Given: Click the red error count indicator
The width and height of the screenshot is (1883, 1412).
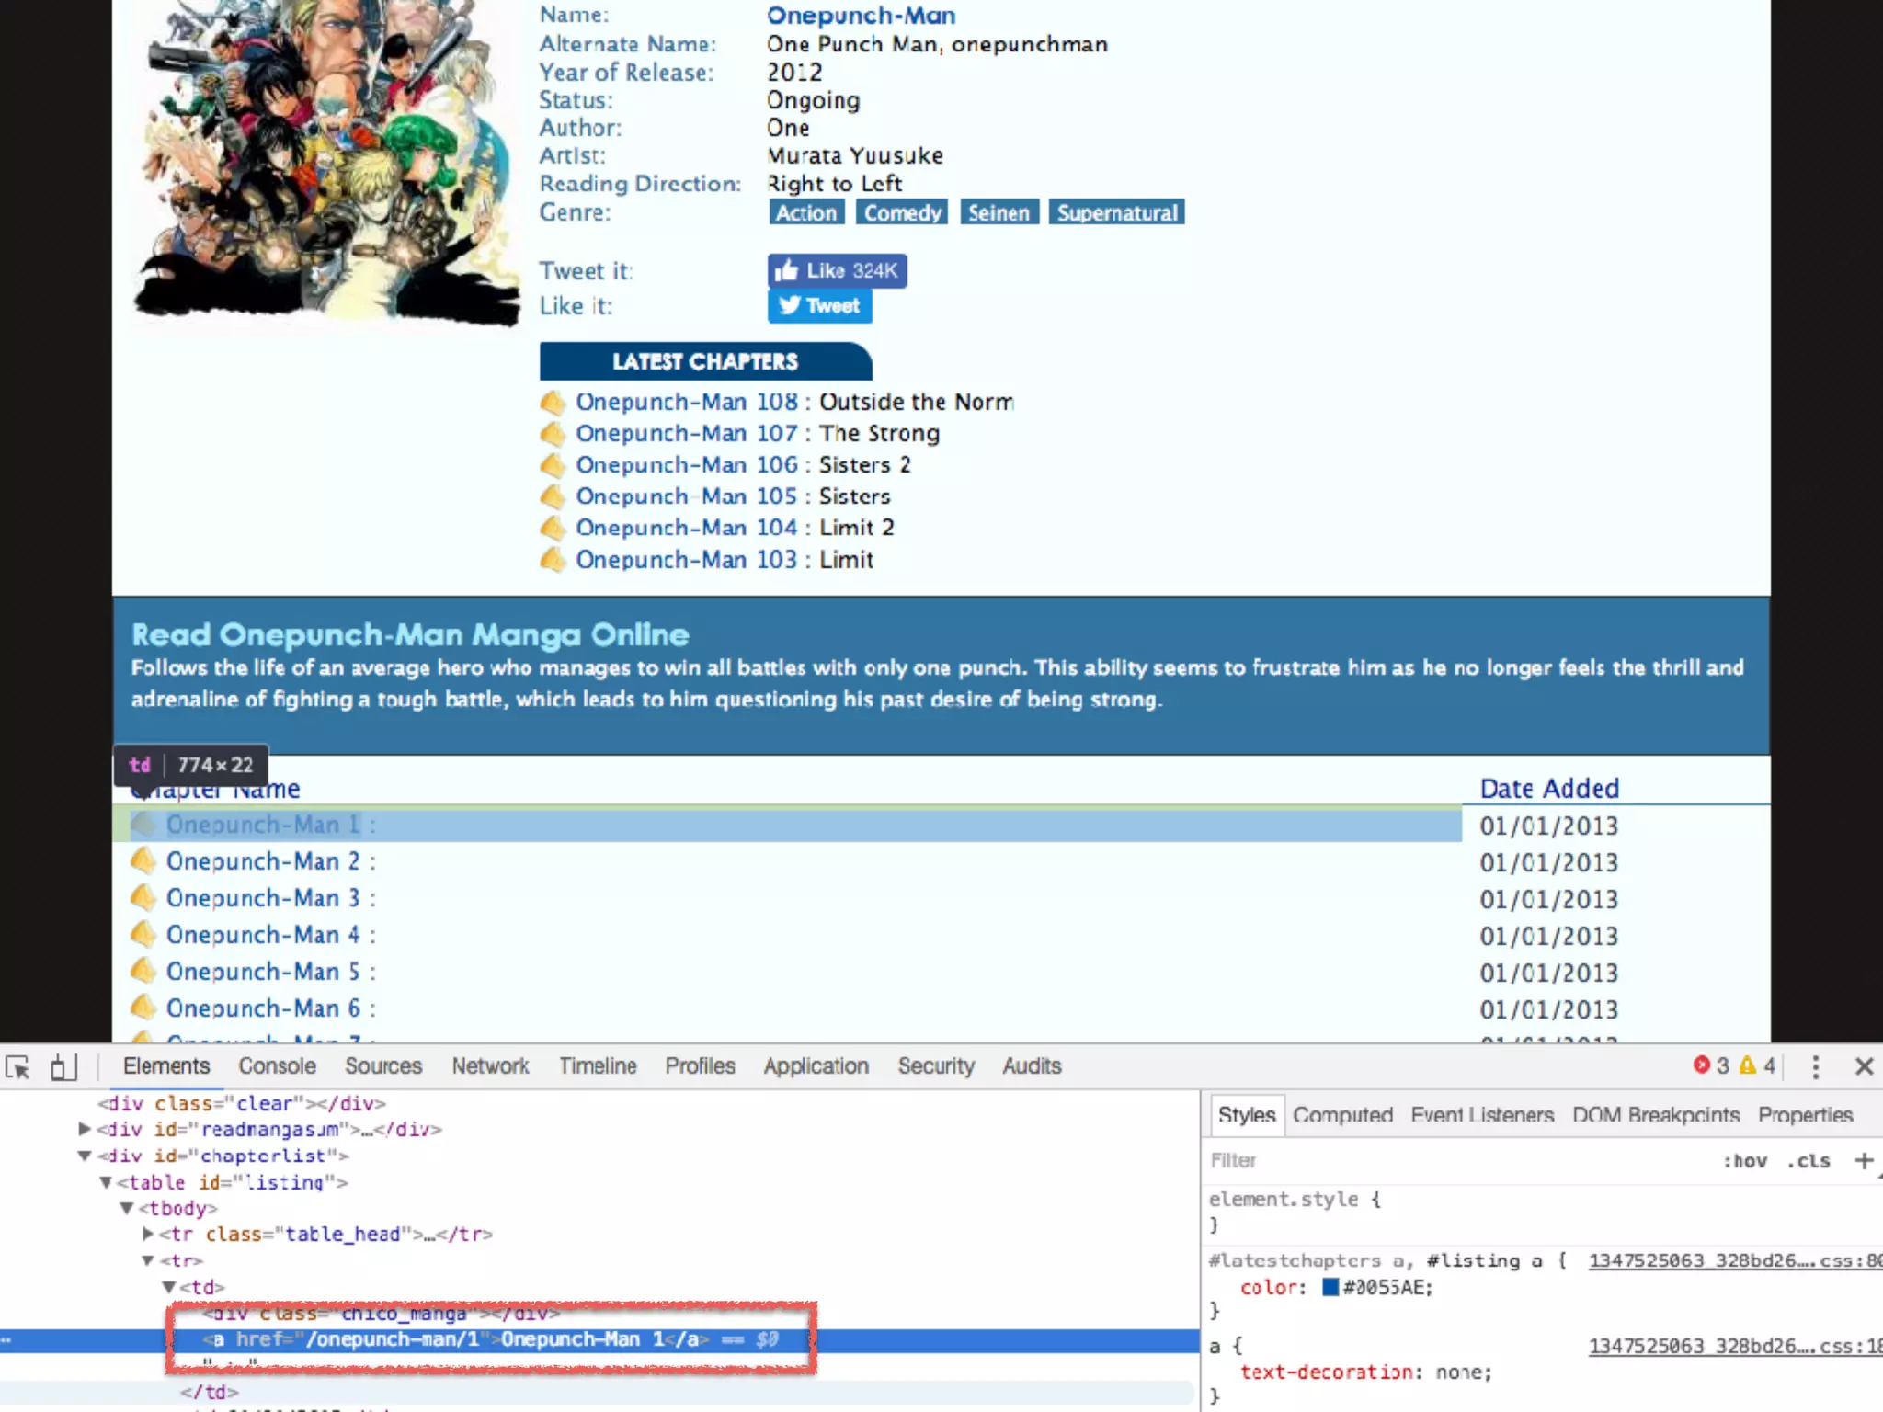Looking at the screenshot, I should point(1702,1065).
